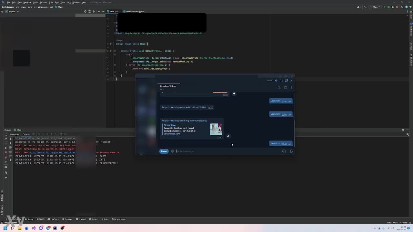
Task: Open the slf4j.org link in console
Action: click(52, 153)
